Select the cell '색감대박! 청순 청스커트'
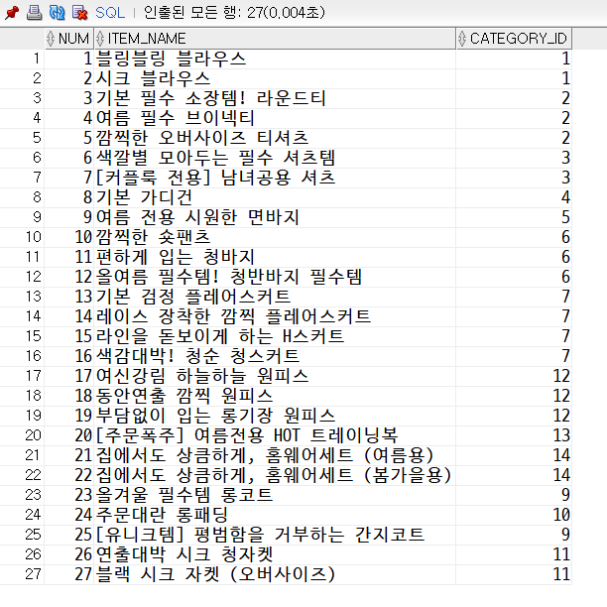This screenshot has width=607, height=607. click(x=275, y=356)
